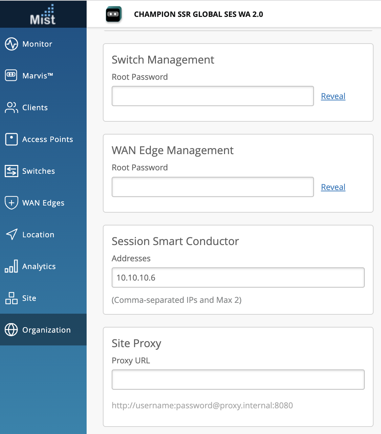Click the Analytics bar chart icon
The image size is (381, 434).
(12, 266)
